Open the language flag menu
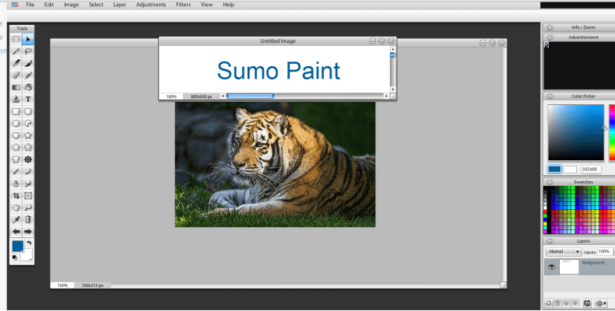Viewport: 615px width, 311px height. click(x=15, y=5)
